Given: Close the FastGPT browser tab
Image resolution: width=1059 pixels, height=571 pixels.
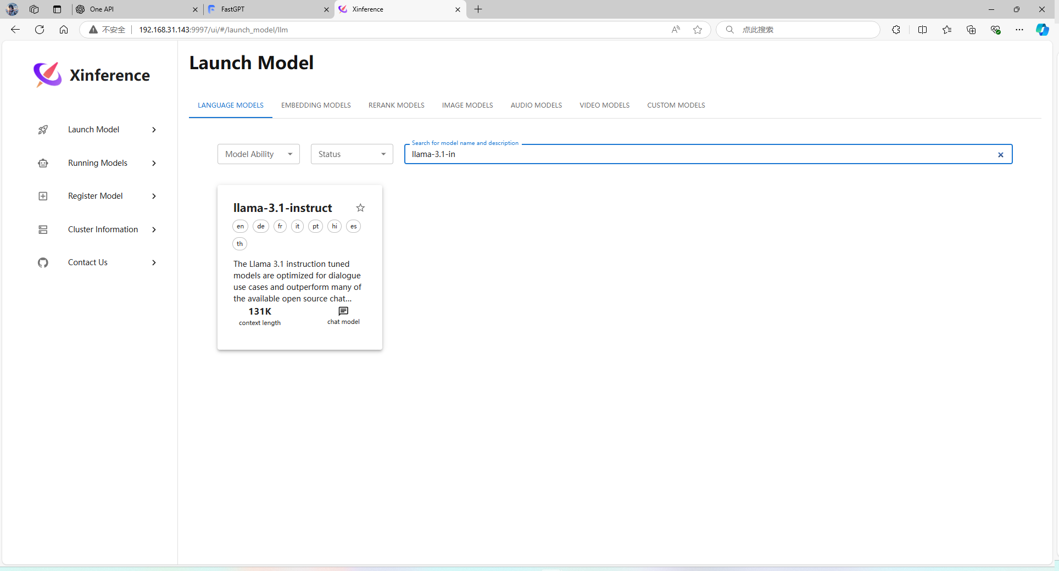Looking at the screenshot, I should [x=326, y=9].
